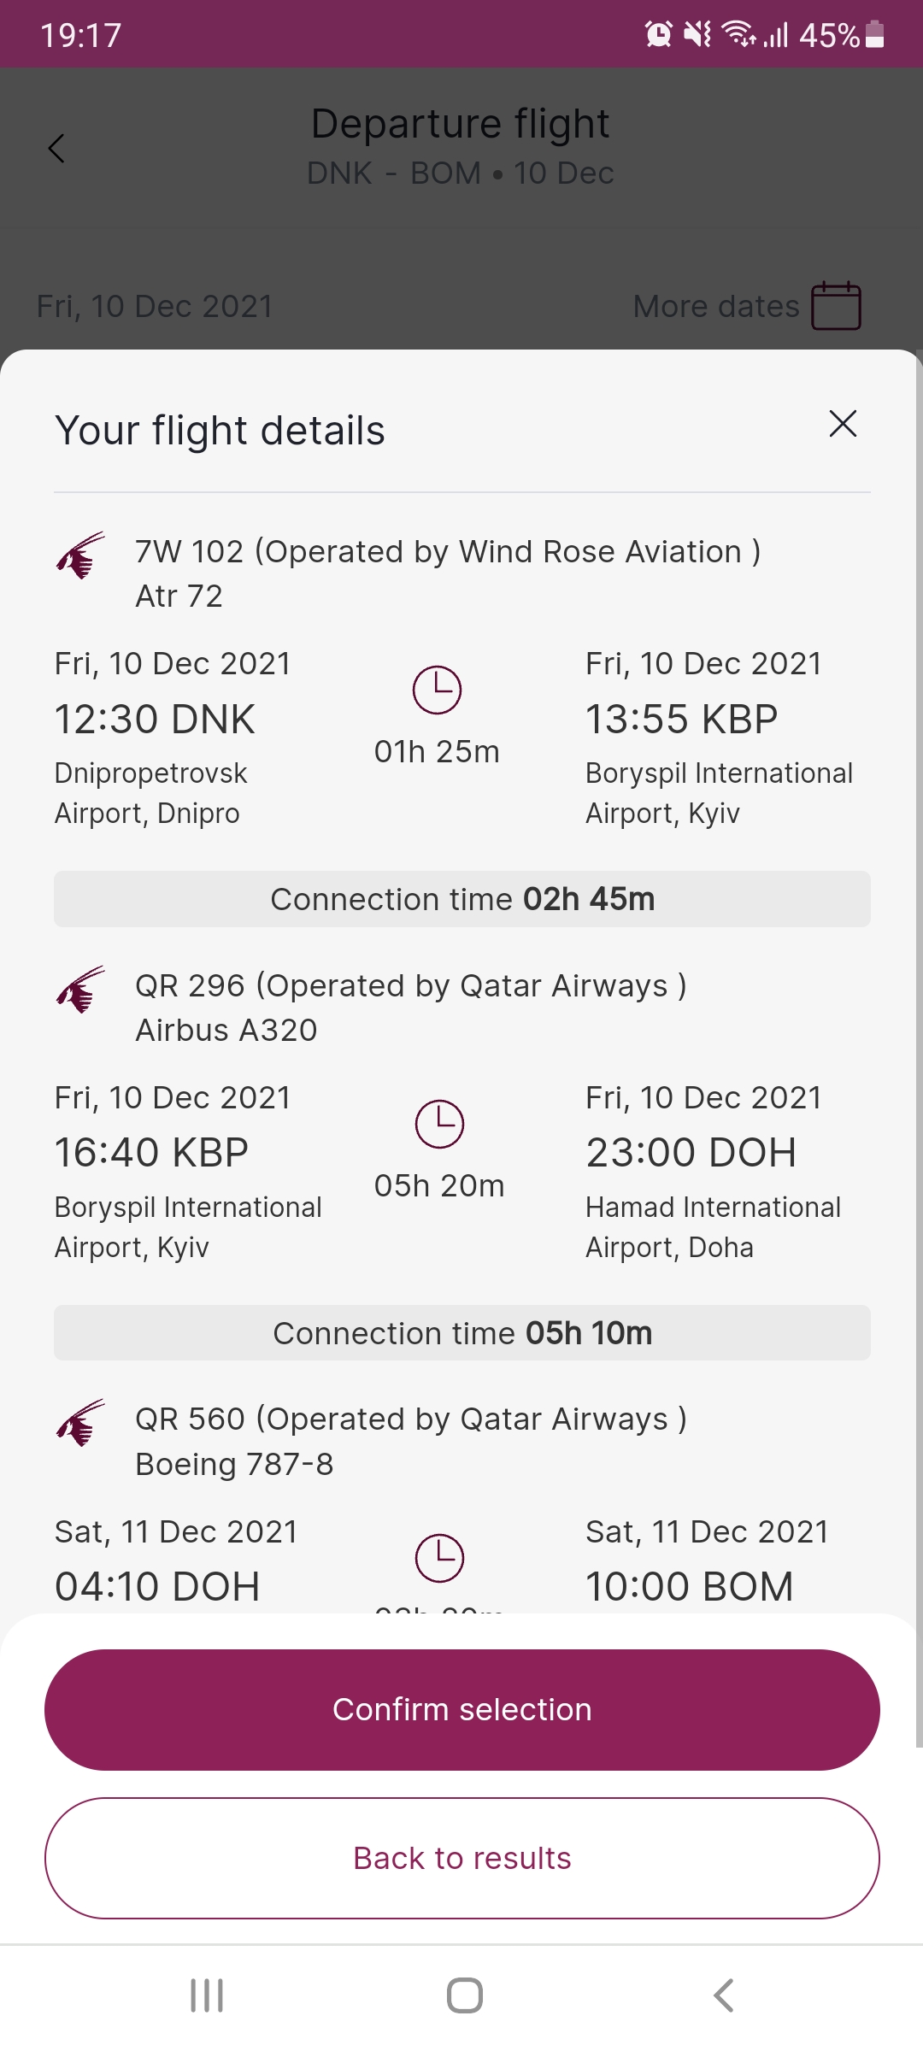Screen dimensions: 923x2051
Task: Open the More dates calendar icon
Action: pos(836,306)
